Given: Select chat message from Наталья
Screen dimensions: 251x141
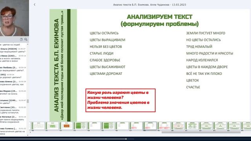Looking at the screenshot, I should [x=13, y=119].
